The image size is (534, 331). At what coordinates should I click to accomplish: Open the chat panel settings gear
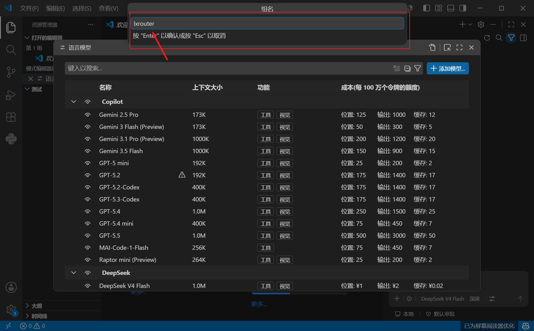pos(481,24)
